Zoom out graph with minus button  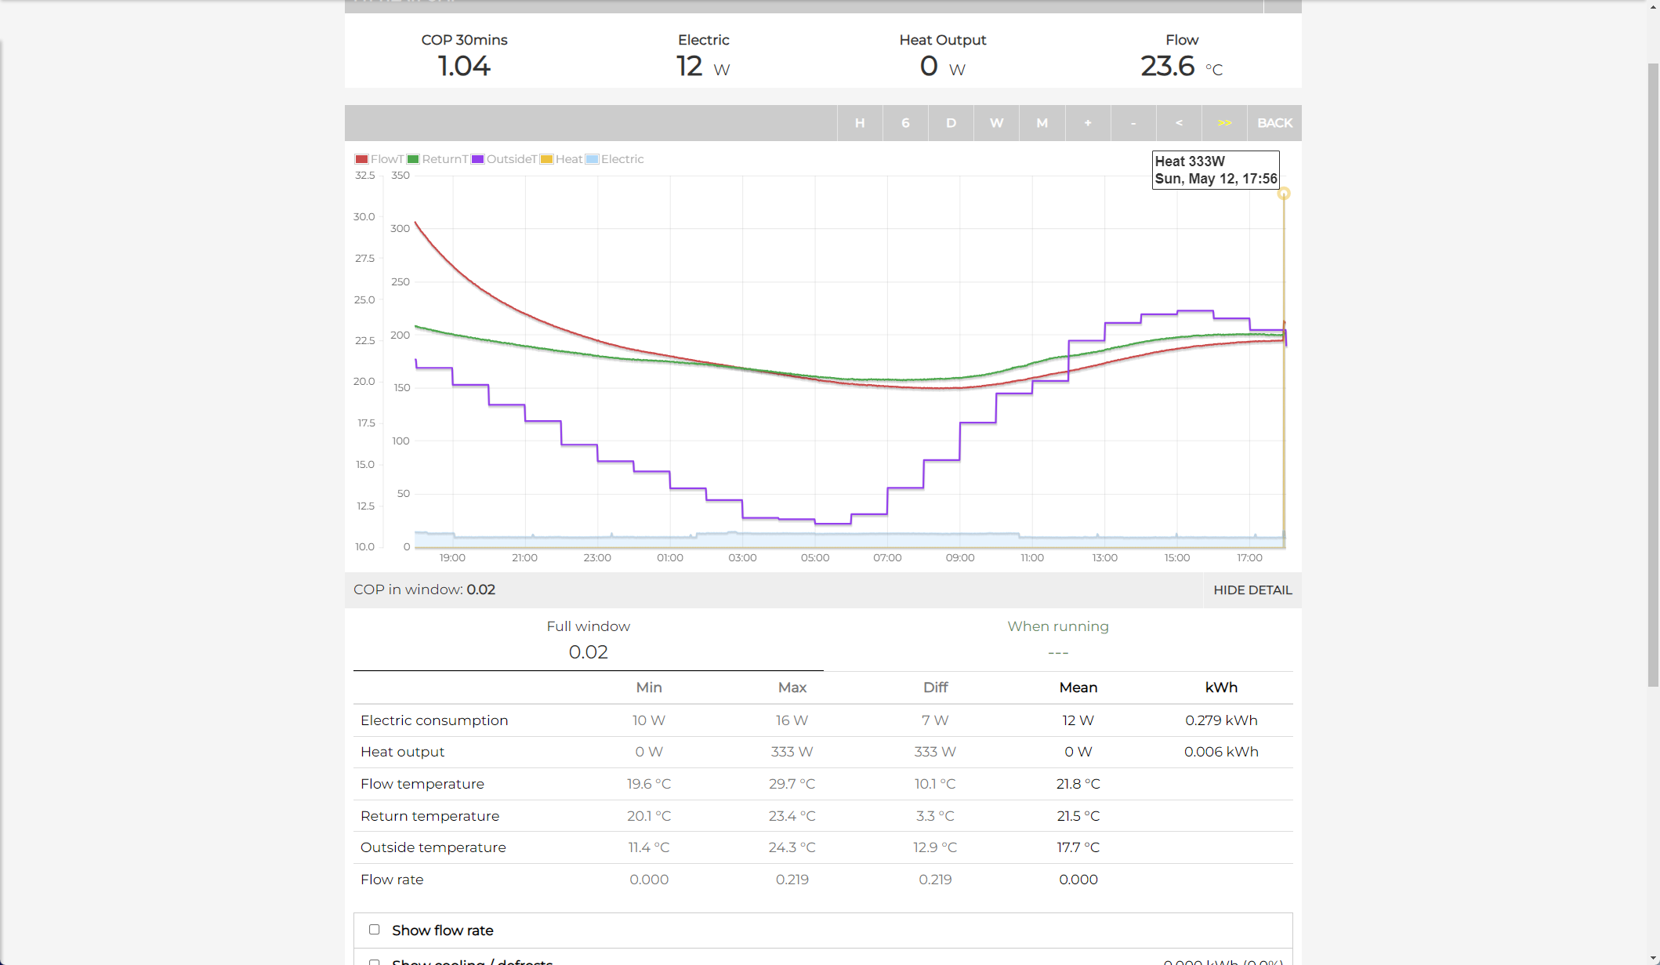(x=1133, y=123)
